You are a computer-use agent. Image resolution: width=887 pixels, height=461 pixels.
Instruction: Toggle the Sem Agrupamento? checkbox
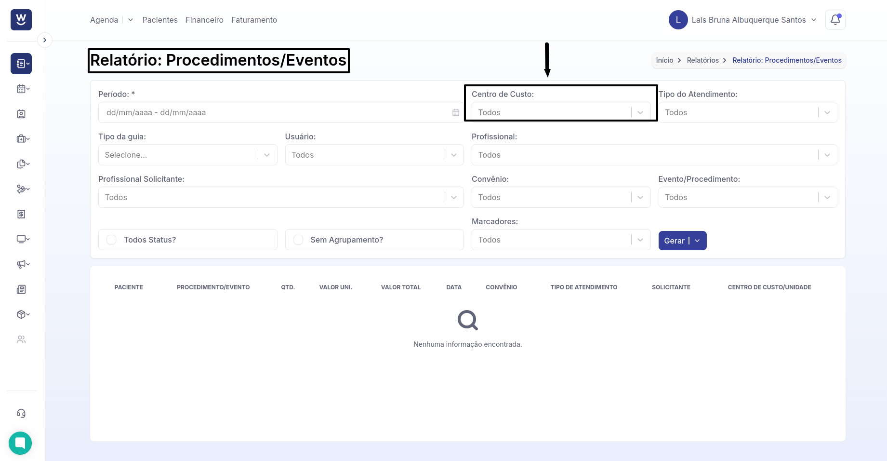(298, 240)
